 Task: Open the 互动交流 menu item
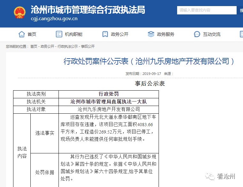coord(212,34)
